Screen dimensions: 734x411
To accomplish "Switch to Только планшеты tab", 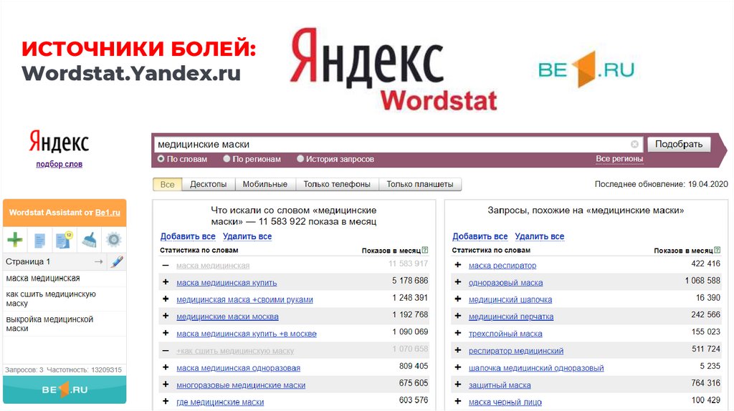I will 420,184.
